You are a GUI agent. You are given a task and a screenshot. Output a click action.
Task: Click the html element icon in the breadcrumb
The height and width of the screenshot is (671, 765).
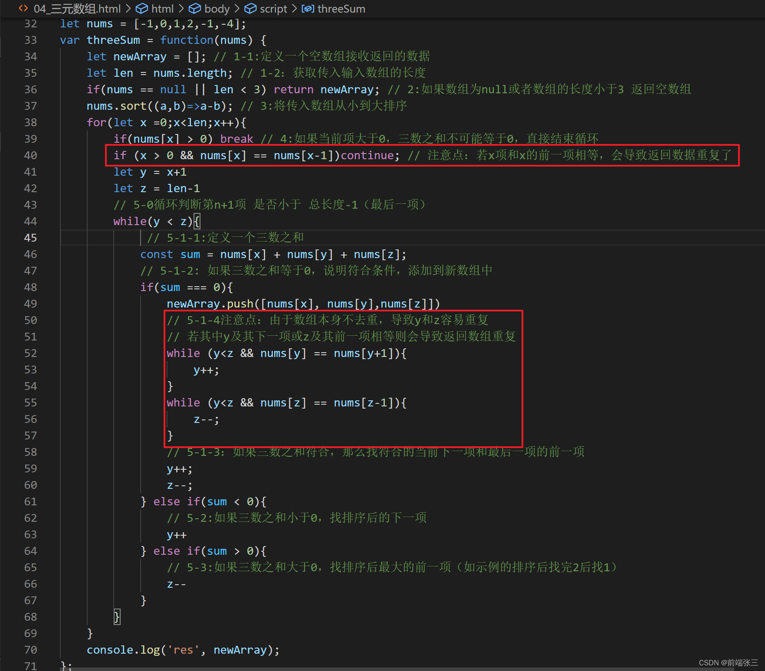coord(141,9)
